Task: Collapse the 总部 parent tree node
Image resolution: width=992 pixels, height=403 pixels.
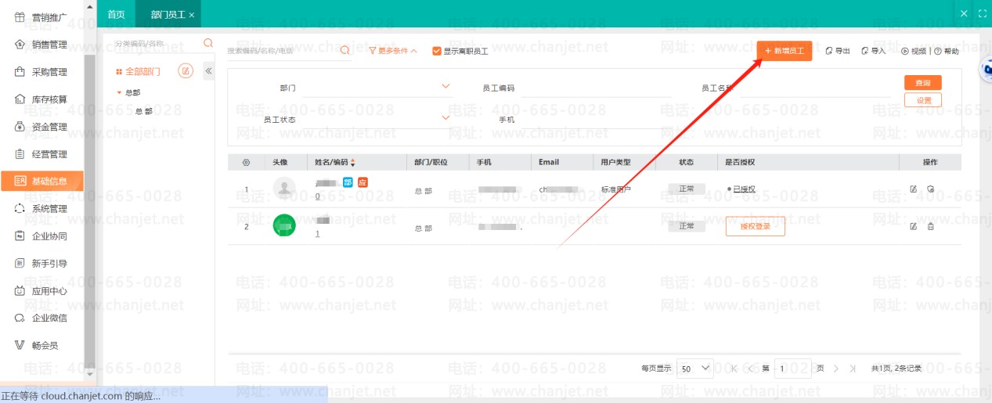Action: [119, 92]
